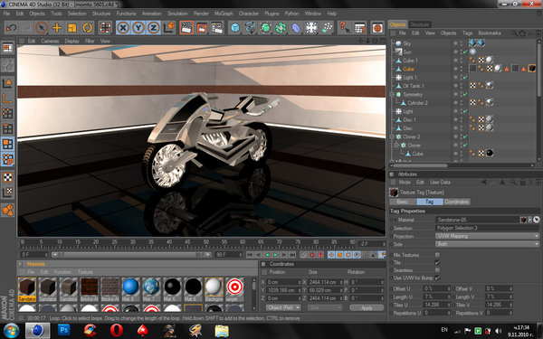Open the HyperNURBS generator icon
The height and width of the screenshot is (339, 543).
[x=265, y=28]
